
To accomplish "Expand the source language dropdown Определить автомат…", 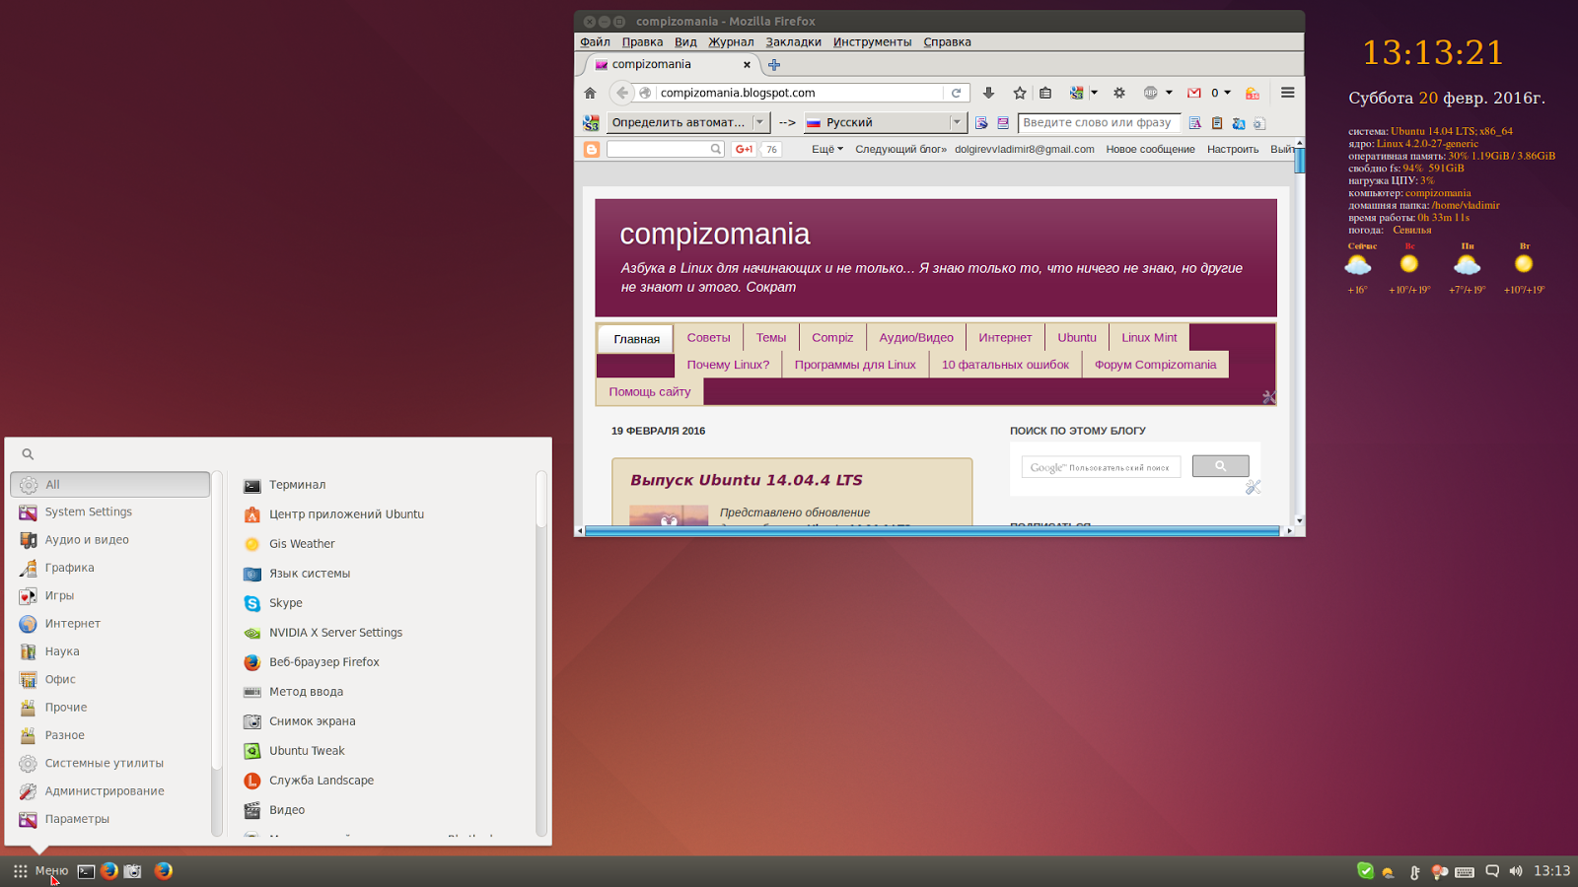I will pos(687,123).
